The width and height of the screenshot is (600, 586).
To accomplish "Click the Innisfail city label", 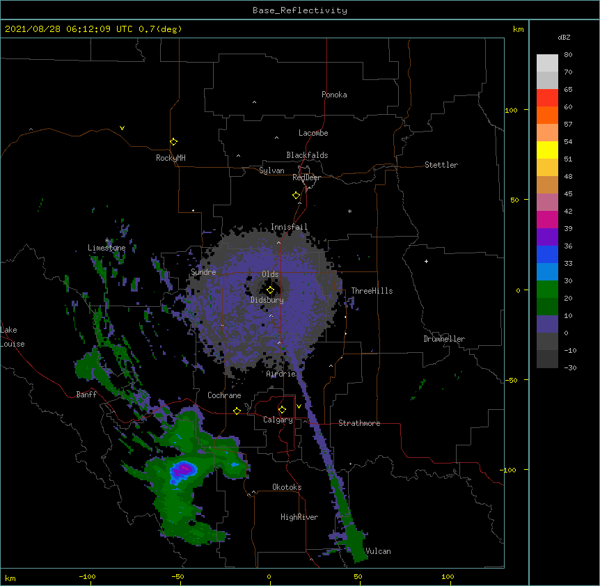I will pos(290,227).
